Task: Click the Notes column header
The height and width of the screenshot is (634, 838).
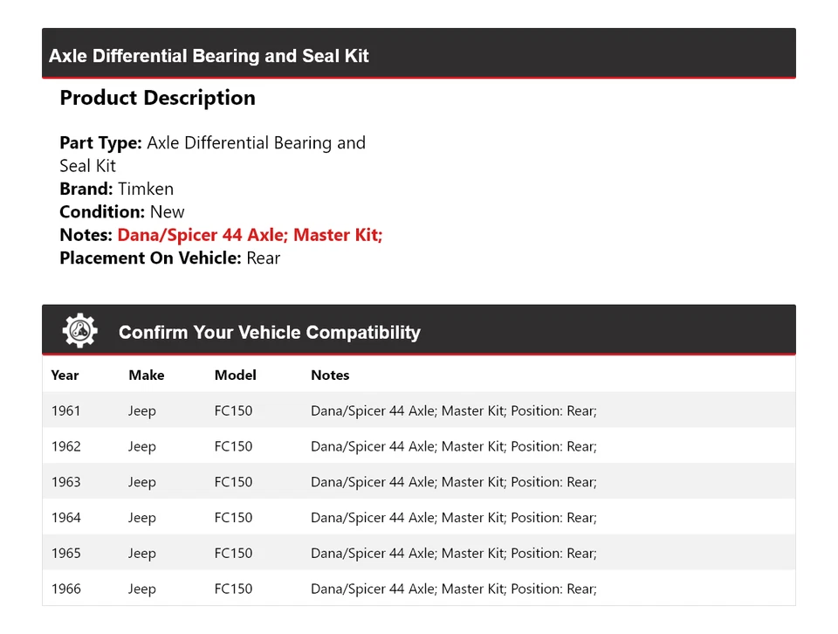Action: (330, 375)
